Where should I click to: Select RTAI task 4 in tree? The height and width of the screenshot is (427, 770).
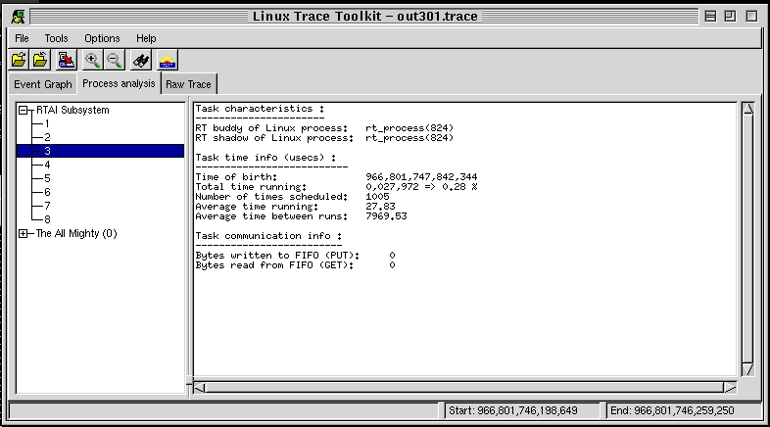[47, 165]
